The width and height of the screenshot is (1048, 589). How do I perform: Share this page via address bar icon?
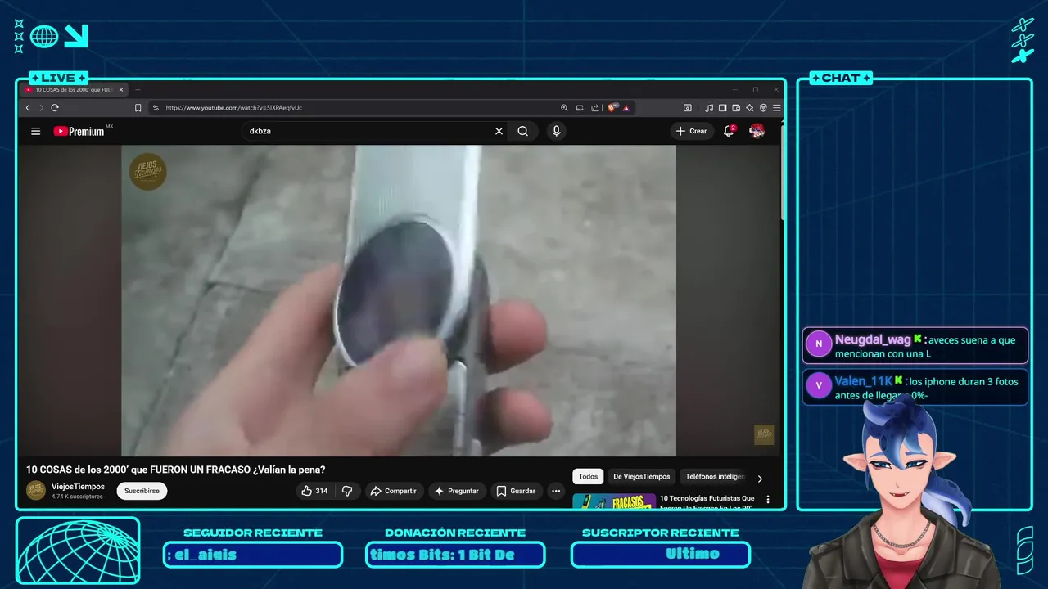coord(595,108)
